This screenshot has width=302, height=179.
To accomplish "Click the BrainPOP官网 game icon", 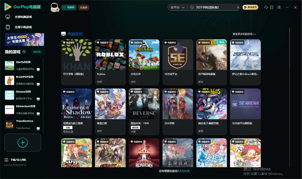I will 9,80.
